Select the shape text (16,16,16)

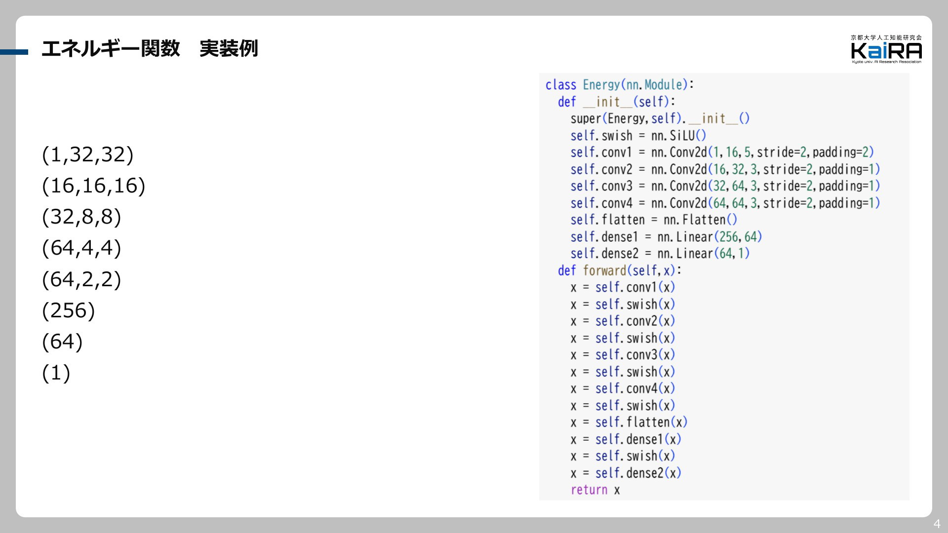coord(94,186)
